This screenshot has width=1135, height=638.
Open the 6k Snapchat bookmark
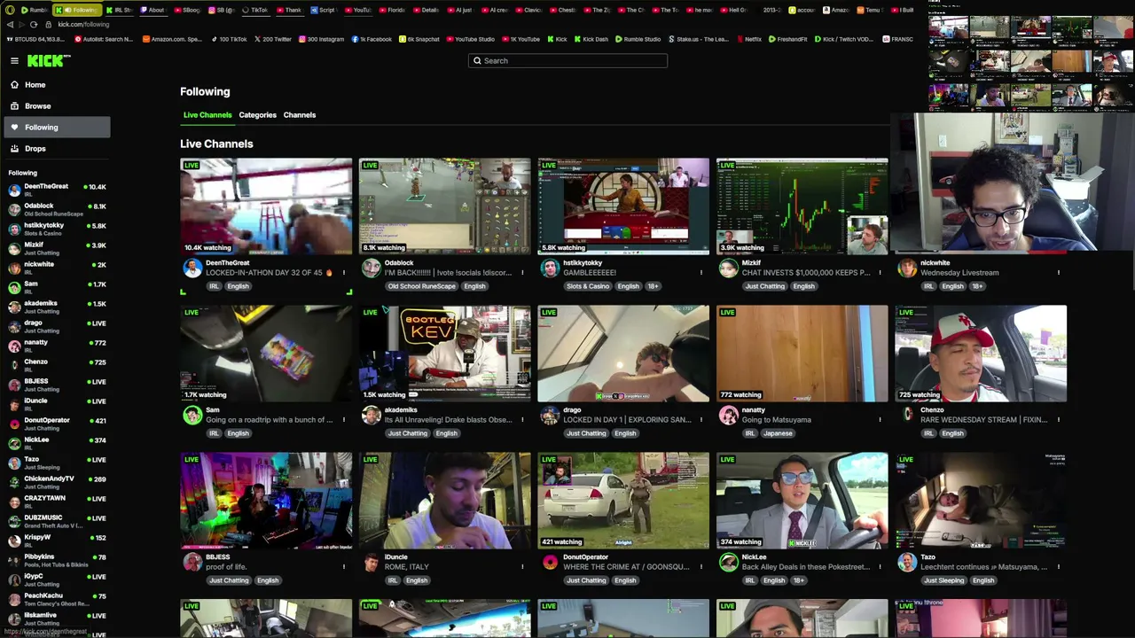click(x=419, y=39)
